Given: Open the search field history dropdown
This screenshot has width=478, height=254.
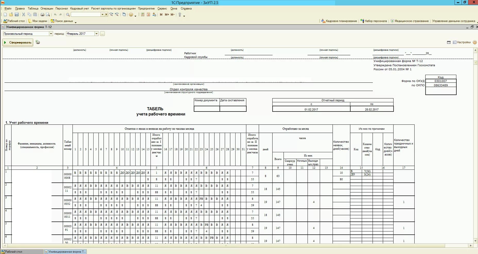Looking at the screenshot, I should [x=102, y=15].
